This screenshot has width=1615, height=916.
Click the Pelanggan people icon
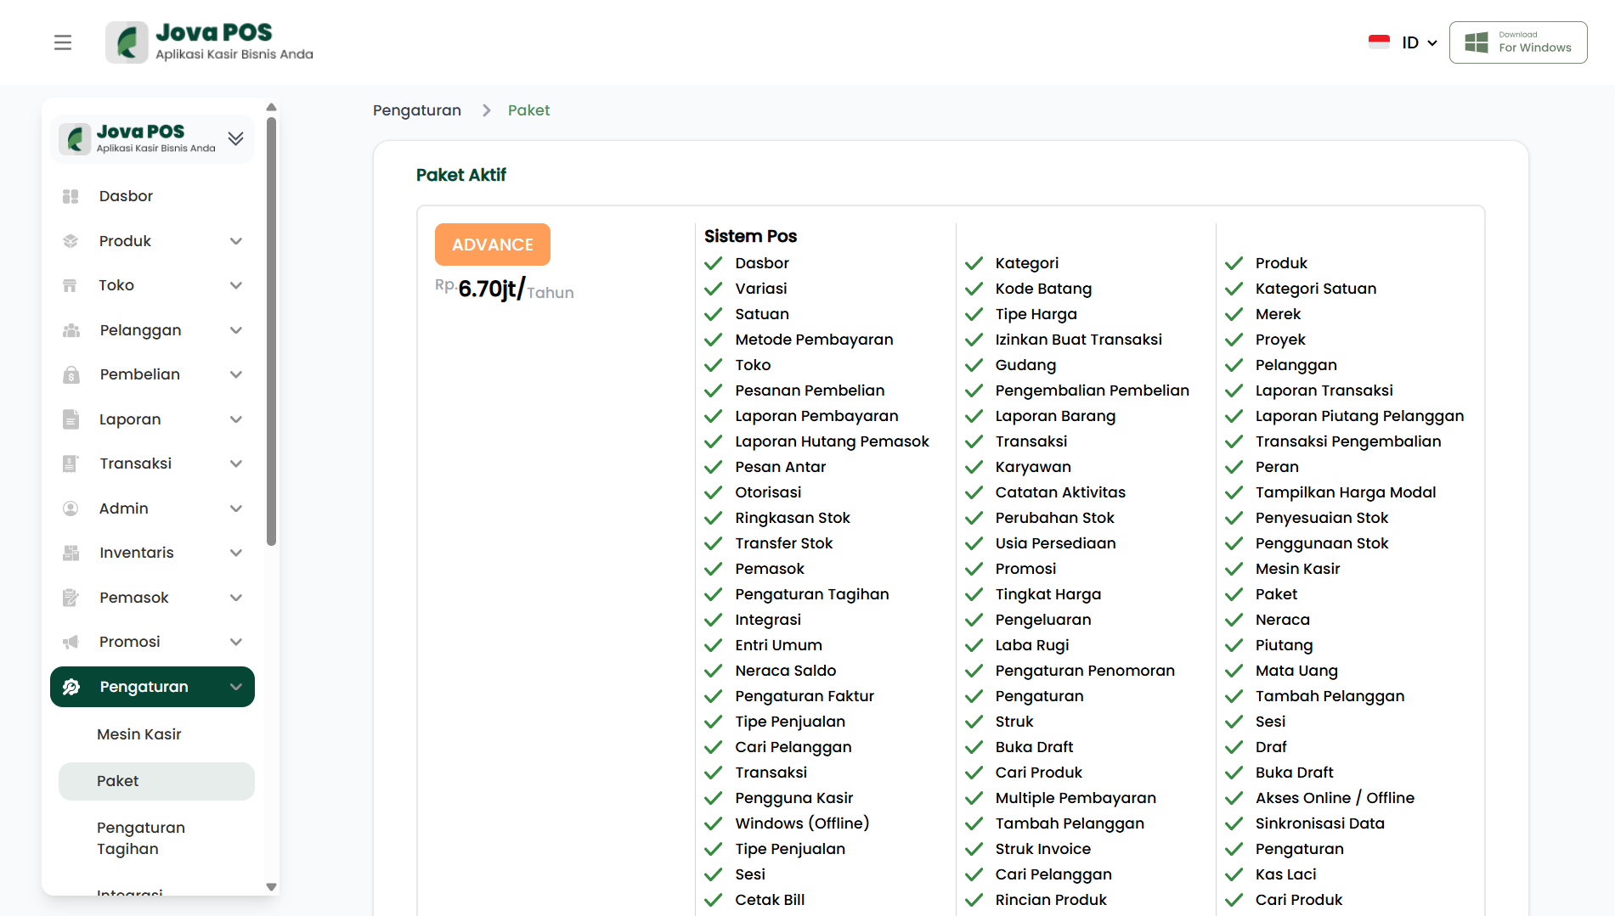71,330
